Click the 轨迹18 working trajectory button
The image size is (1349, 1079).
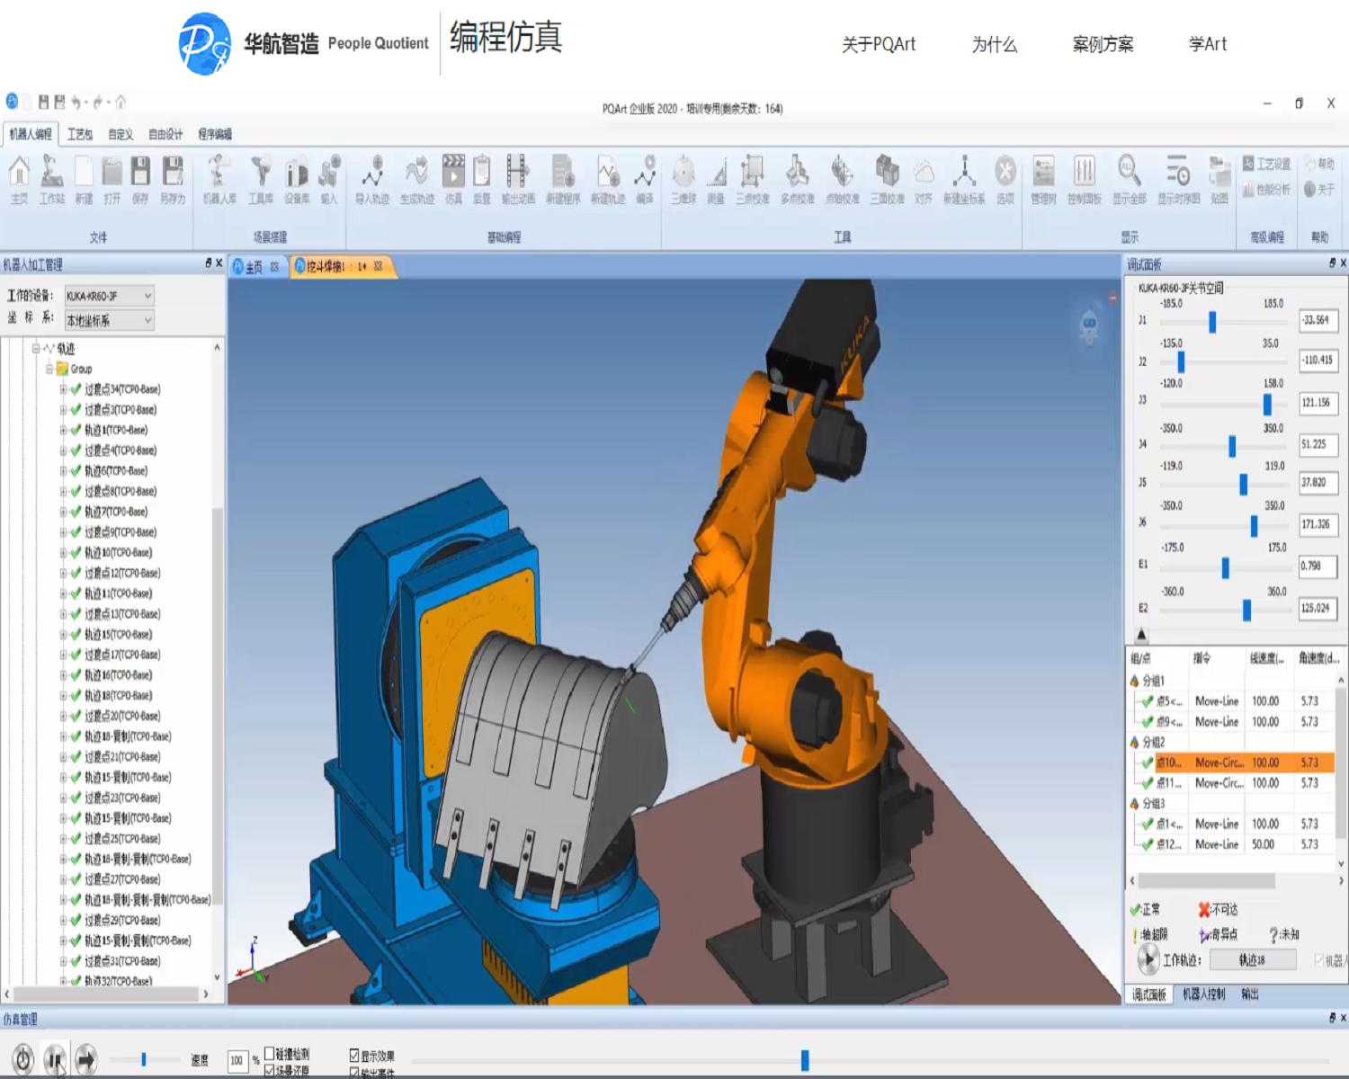pyautogui.click(x=1252, y=960)
